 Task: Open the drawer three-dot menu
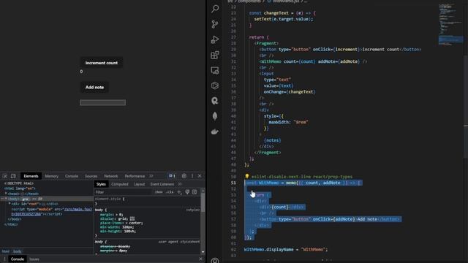click(x=4, y=259)
